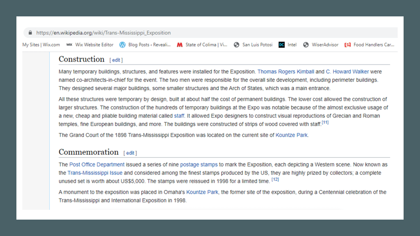The width and height of the screenshot is (420, 236).
Task: Open the Post Office Department link
Action: point(97,165)
